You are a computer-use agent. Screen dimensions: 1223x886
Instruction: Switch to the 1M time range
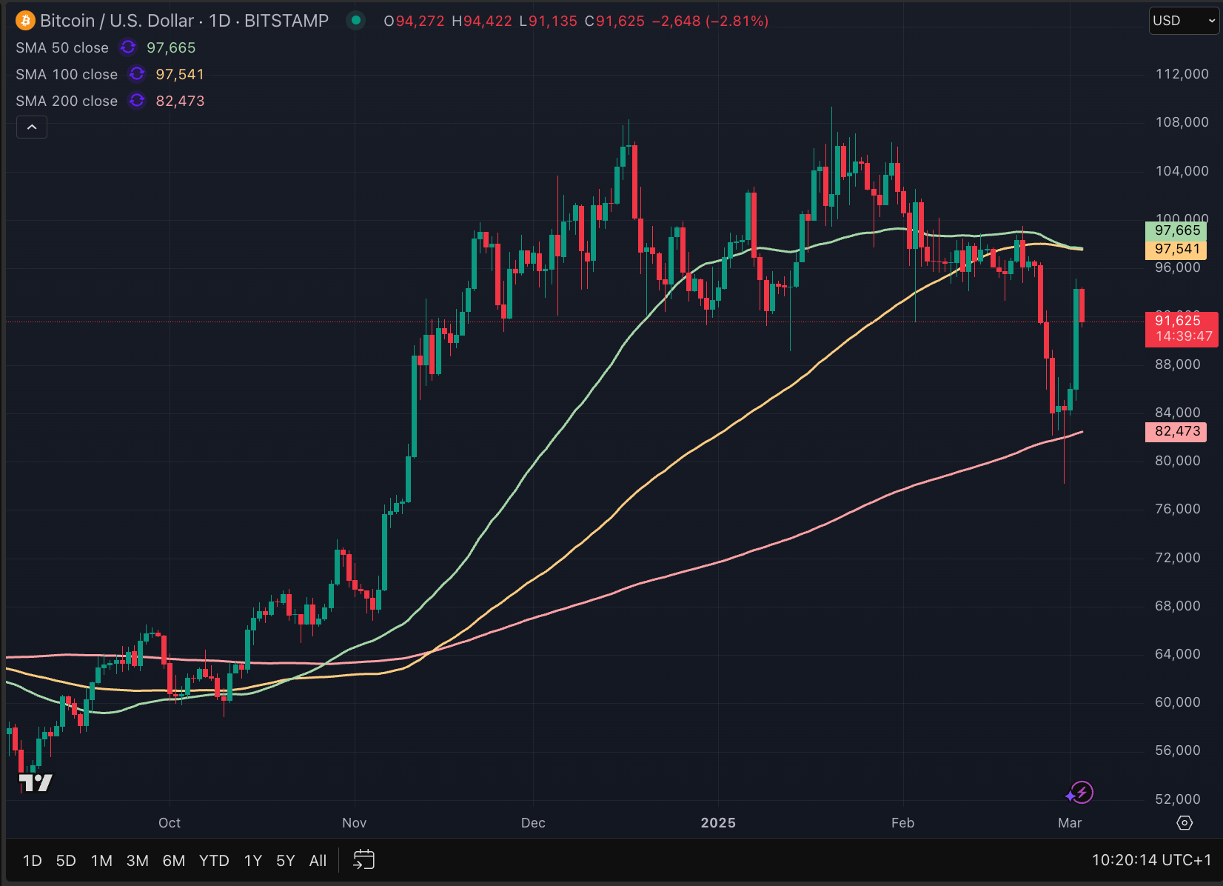[101, 861]
